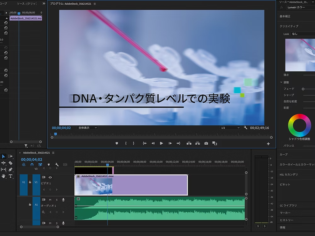Open Program monitor settings wrench
This screenshot has width=315, height=236.
coord(246,127)
